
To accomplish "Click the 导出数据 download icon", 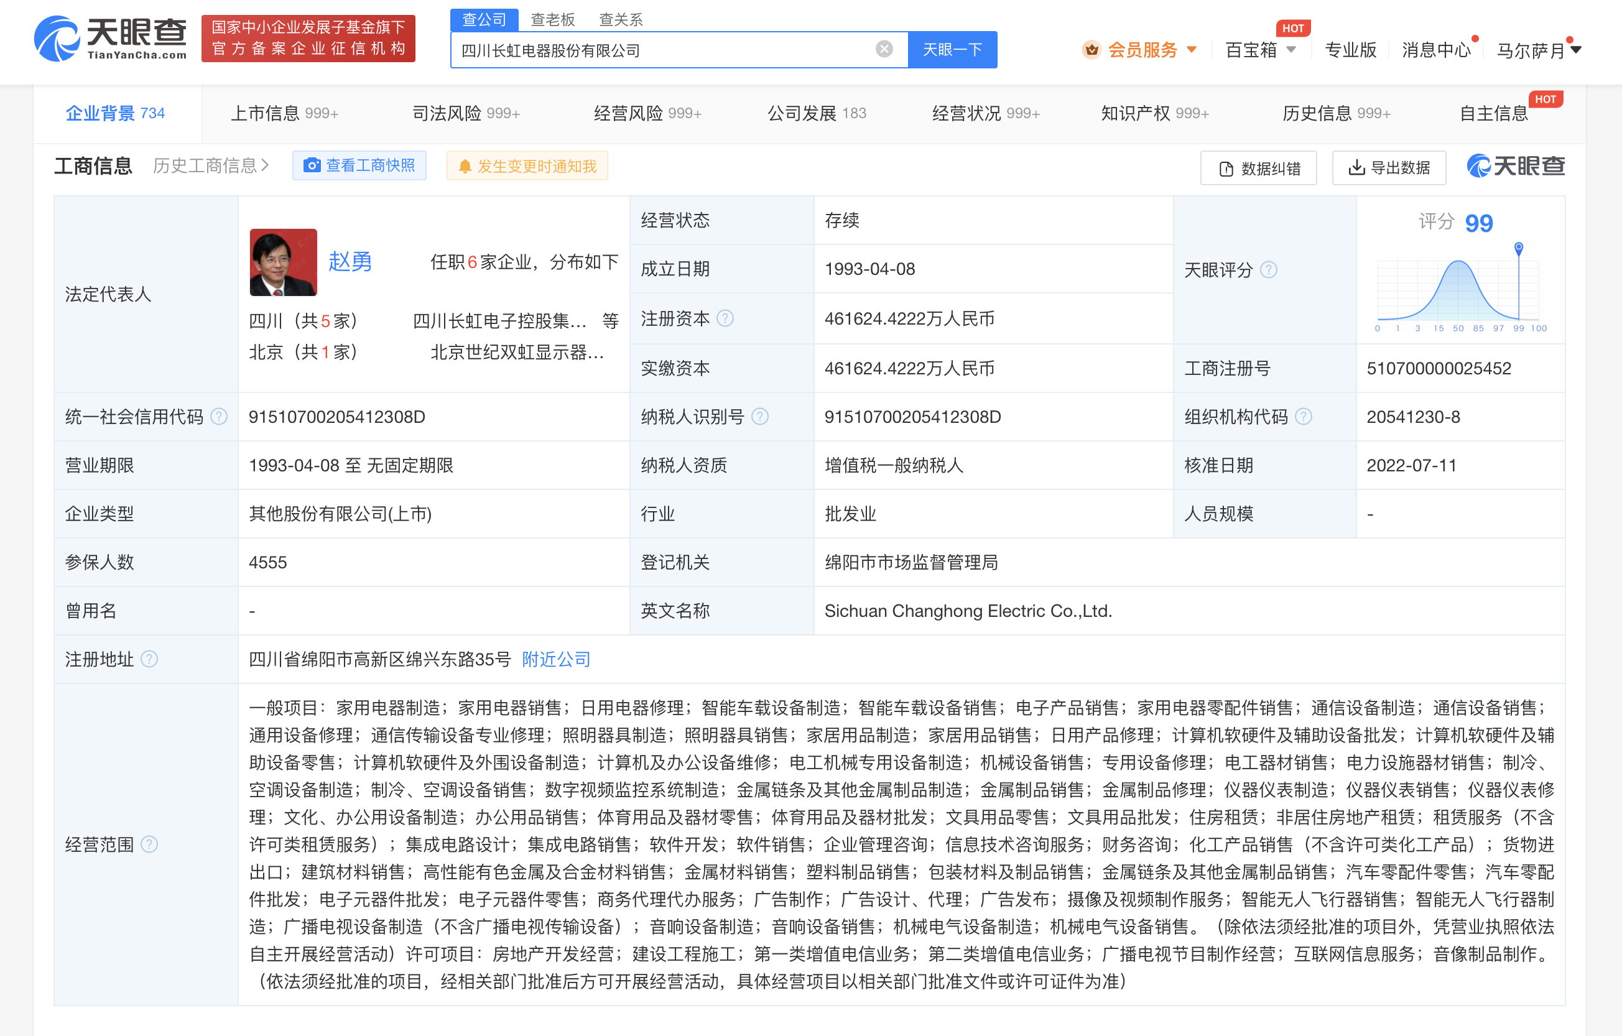I will [x=1356, y=168].
